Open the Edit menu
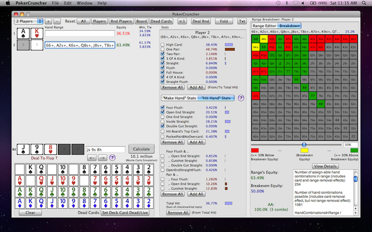 (67, 3)
